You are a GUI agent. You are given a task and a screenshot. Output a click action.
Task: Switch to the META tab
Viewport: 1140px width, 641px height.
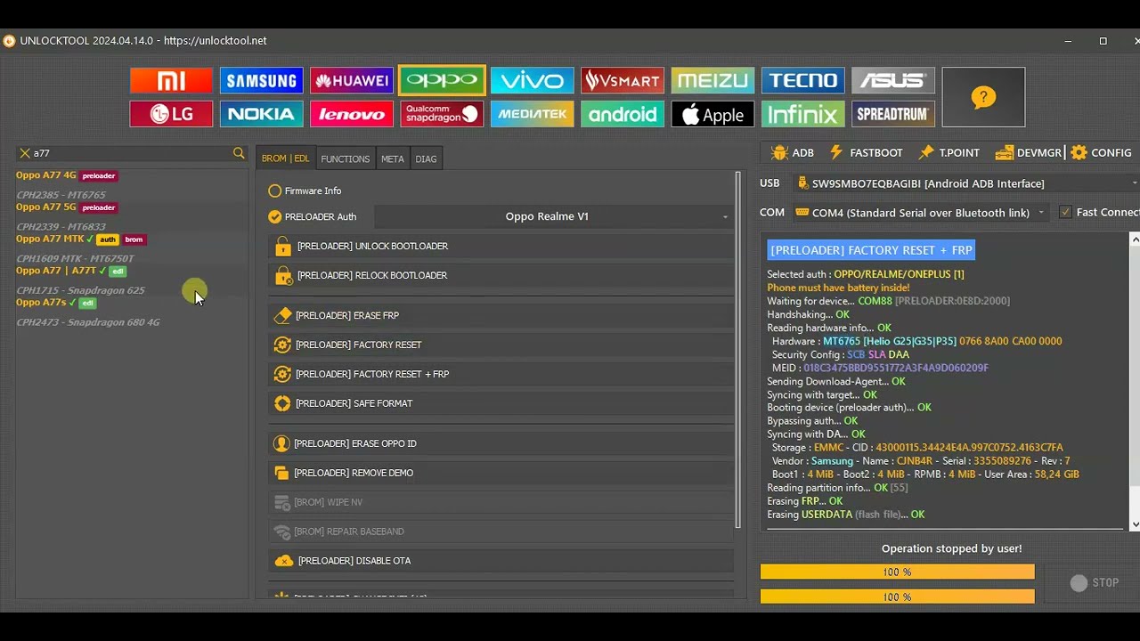pos(393,158)
